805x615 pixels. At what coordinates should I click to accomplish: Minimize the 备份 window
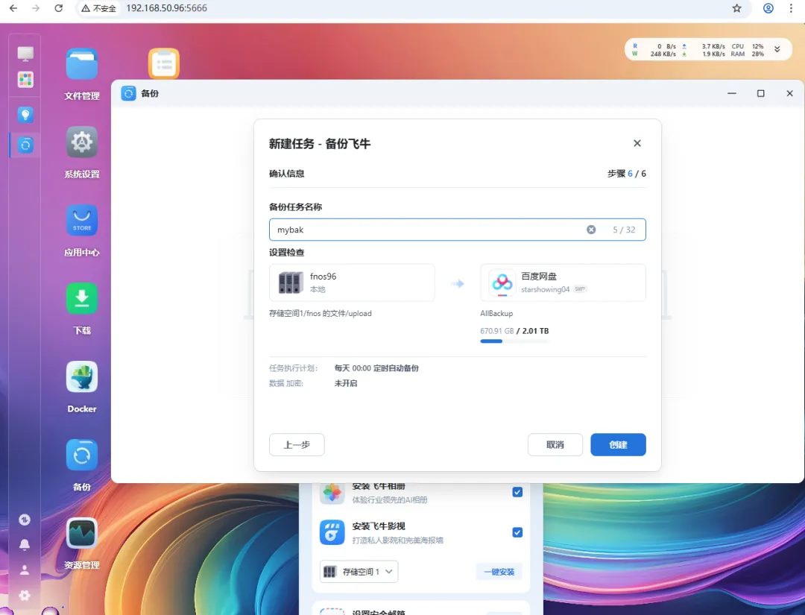(x=732, y=93)
